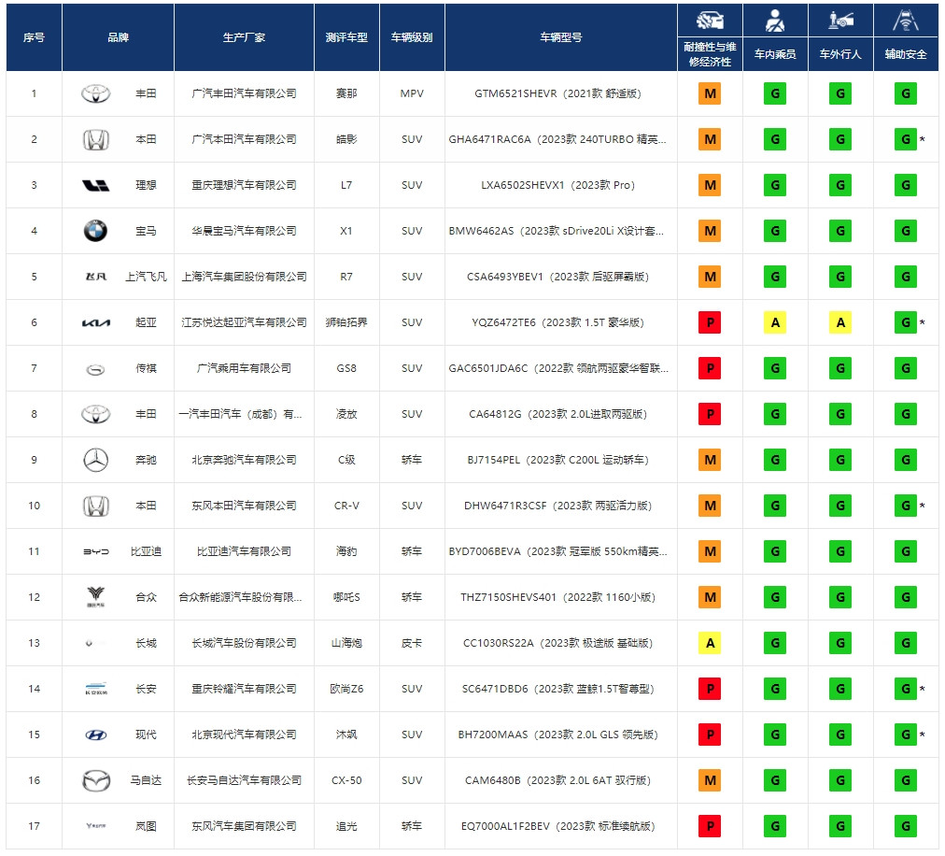This screenshot has width=945, height=856.
Task: Click the Hyundai 现代 logo
Action: [x=96, y=735]
